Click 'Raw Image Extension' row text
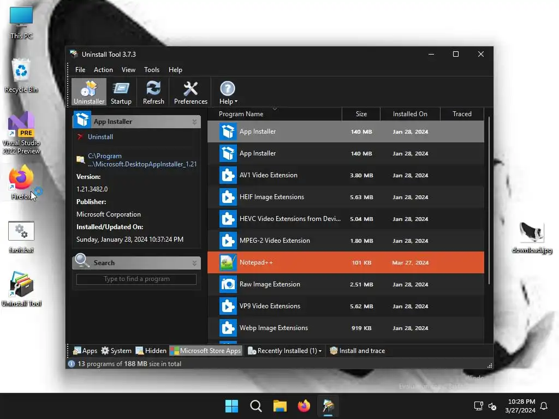Screen dimensions: 559x419 point(270,284)
